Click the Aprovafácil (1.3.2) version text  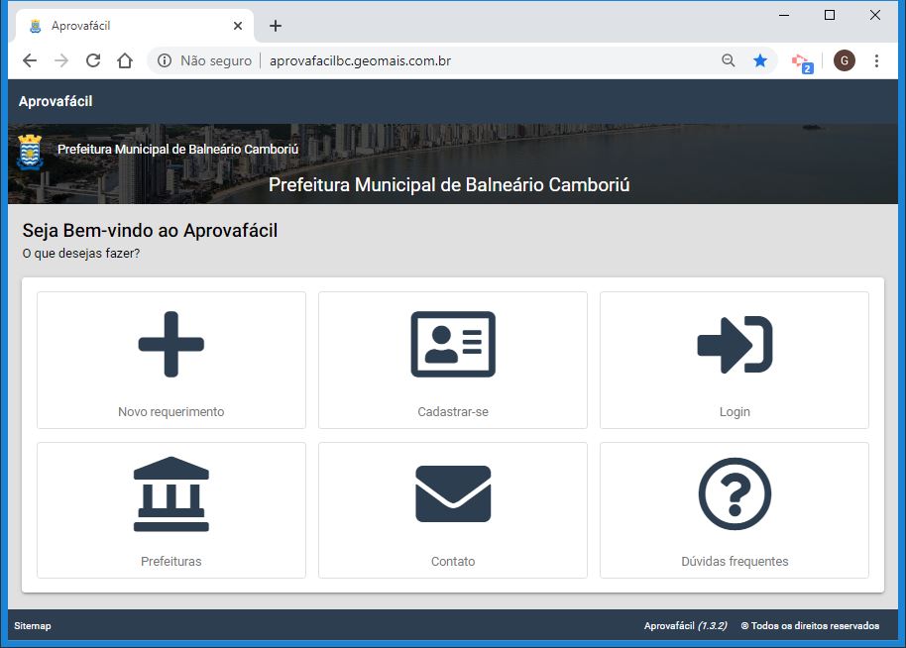685,625
